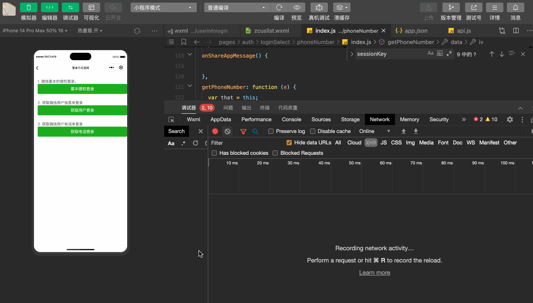
Task: Switch to the Console panel in the debugger
Action: click(x=291, y=119)
